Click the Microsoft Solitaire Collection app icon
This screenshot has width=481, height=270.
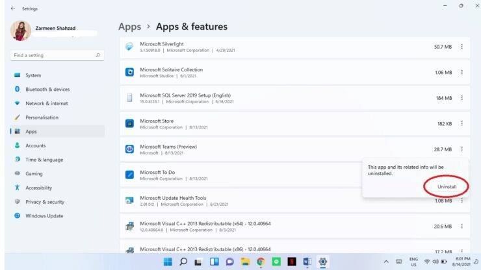[129, 72]
